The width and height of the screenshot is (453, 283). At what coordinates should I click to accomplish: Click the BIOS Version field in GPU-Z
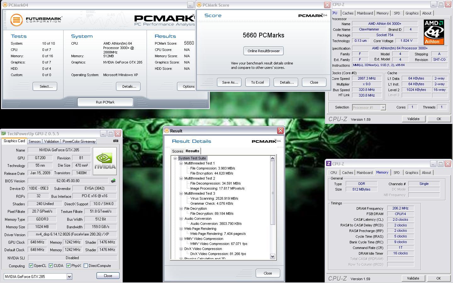pos(68,181)
